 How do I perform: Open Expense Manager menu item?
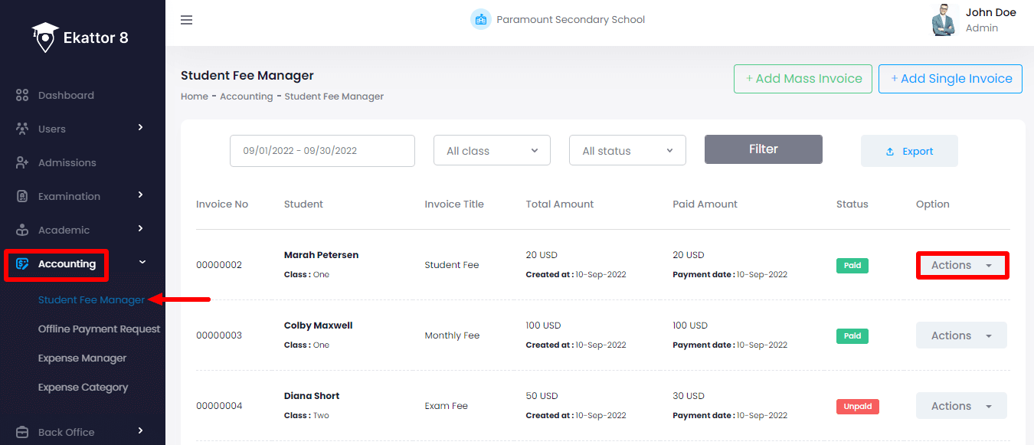[83, 358]
